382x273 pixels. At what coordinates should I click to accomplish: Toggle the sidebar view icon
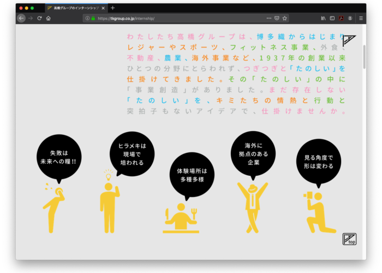tap(332, 18)
